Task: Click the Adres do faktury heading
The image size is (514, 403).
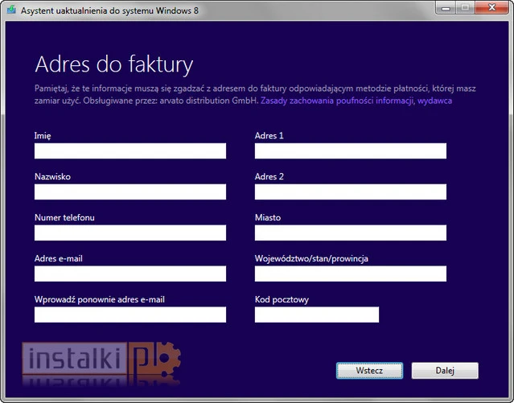Action: 113,64
